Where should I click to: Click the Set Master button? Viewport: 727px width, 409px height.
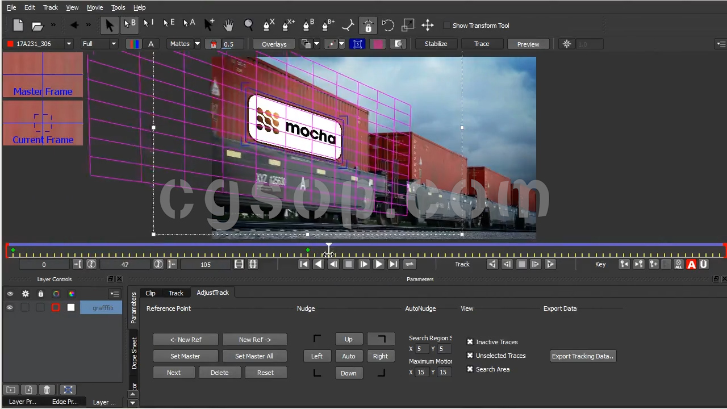185,356
